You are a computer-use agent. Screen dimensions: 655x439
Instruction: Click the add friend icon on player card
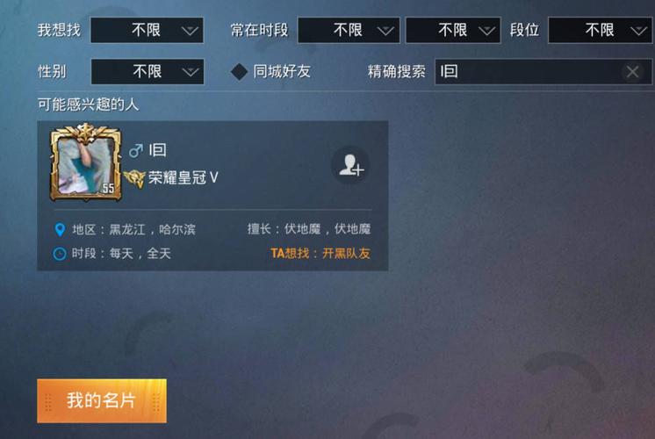(x=351, y=165)
